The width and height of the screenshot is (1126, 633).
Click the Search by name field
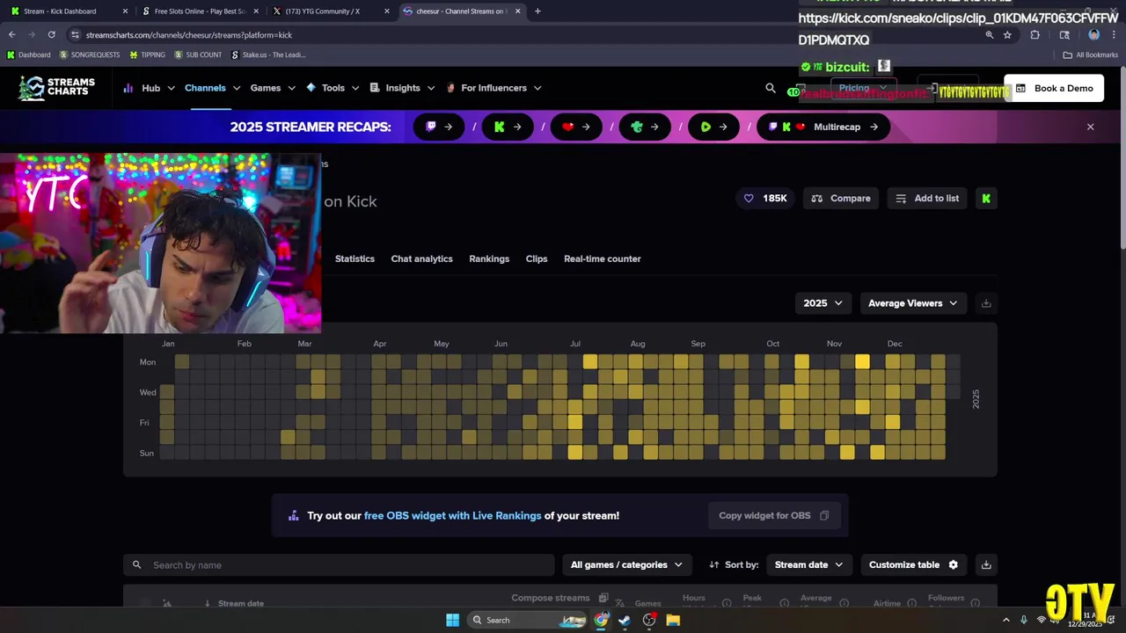point(339,564)
